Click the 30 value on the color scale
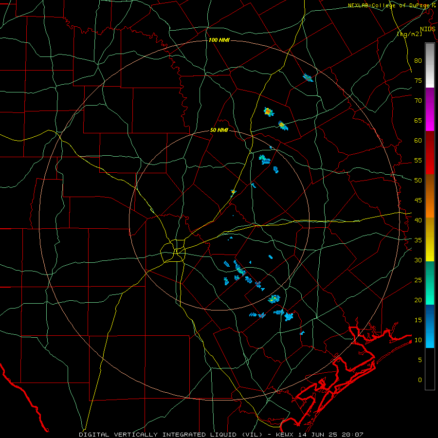This screenshot has width=438, height=438. (418, 260)
